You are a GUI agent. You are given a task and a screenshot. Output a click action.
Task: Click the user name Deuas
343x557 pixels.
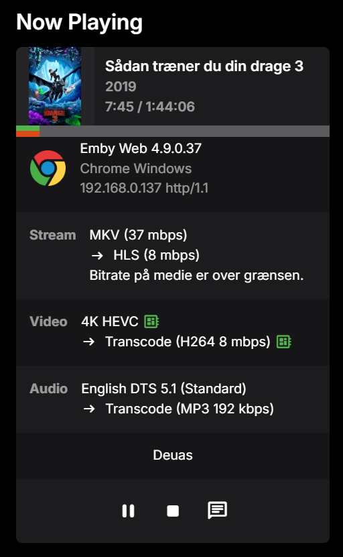[173, 455]
